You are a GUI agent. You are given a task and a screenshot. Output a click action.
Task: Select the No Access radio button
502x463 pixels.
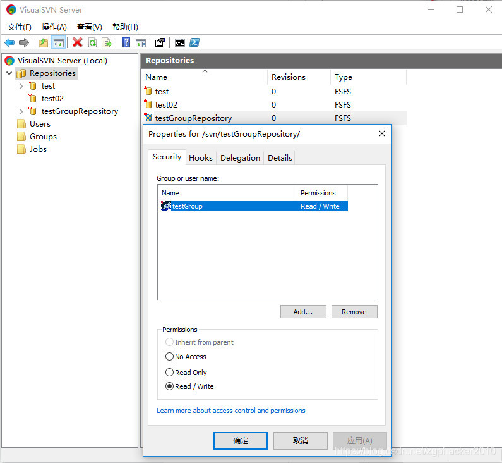coord(169,357)
